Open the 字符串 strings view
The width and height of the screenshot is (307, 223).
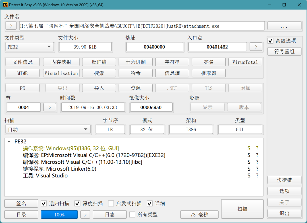[172, 62]
